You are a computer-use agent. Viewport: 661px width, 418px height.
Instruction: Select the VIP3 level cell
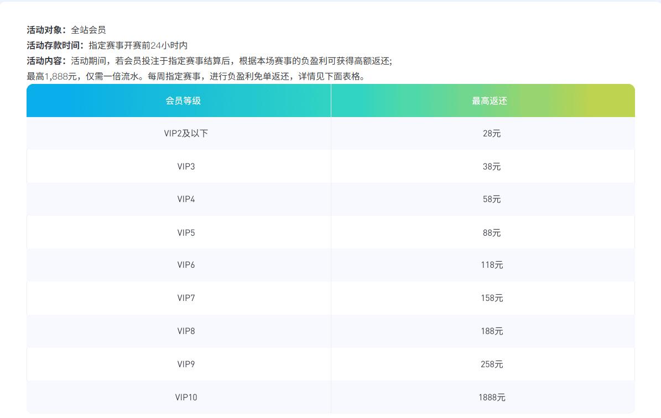coord(186,166)
